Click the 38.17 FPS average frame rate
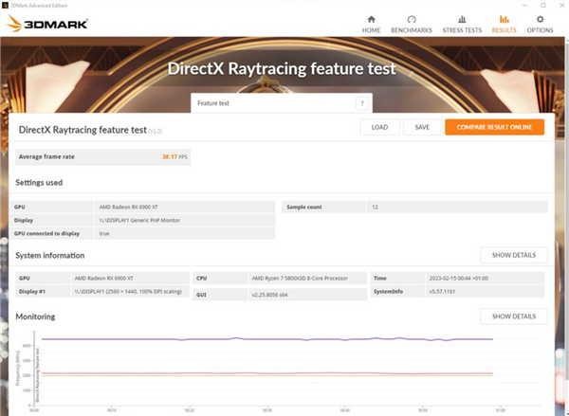Screen dimensions: 569x416 point(174,157)
